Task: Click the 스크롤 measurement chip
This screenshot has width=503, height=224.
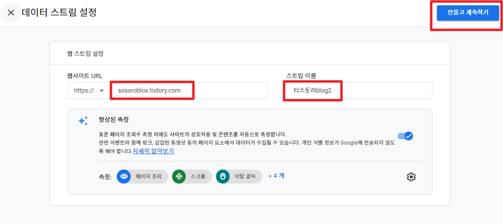Action: (192, 177)
